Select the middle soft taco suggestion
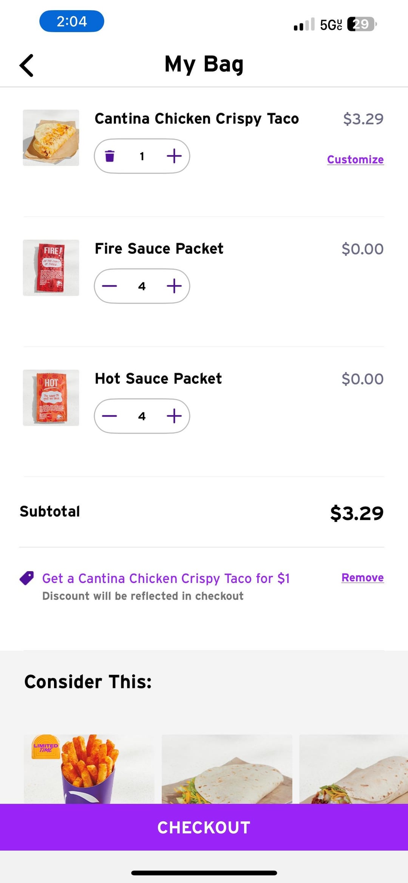The width and height of the screenshot is (408, 883). [227, 769]
